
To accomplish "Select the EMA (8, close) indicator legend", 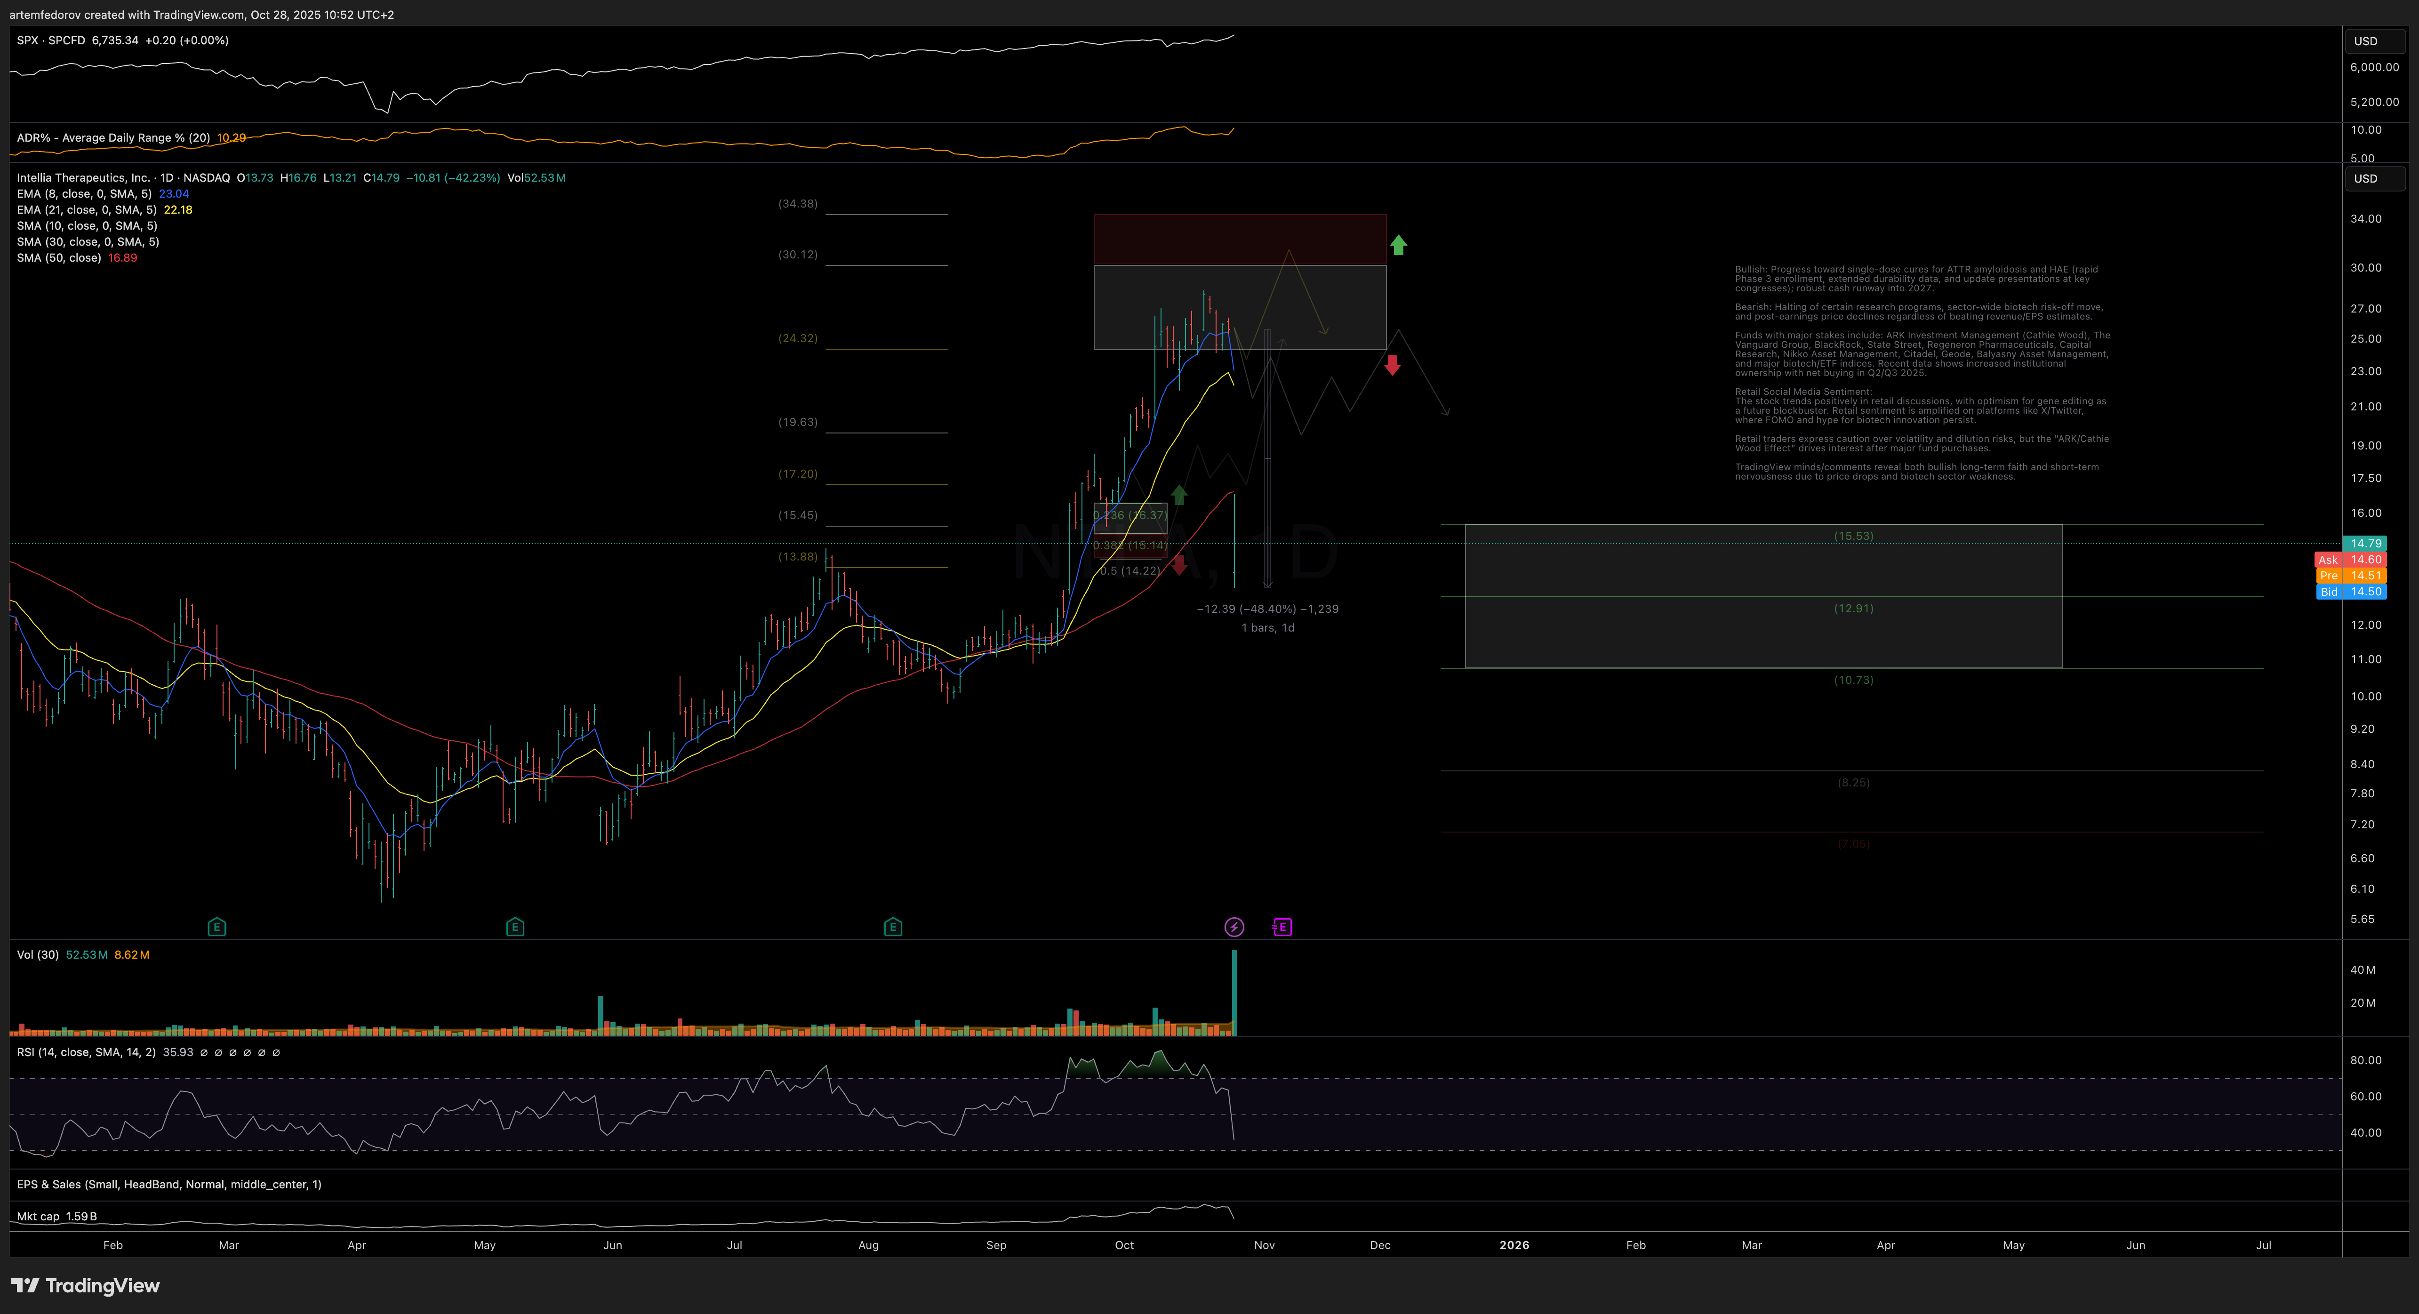I will (84, 193).
